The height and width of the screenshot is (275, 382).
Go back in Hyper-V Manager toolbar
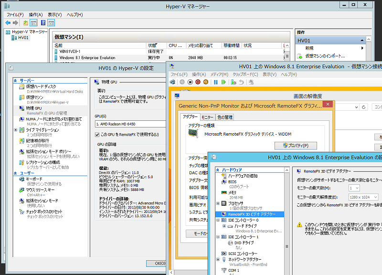[8, 23]
